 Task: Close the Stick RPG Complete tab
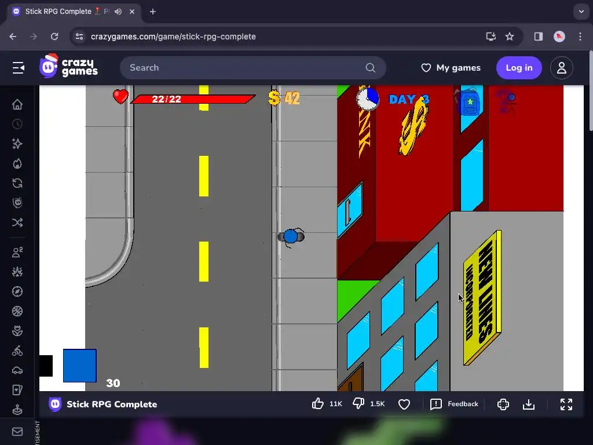(x=132, y=12)
